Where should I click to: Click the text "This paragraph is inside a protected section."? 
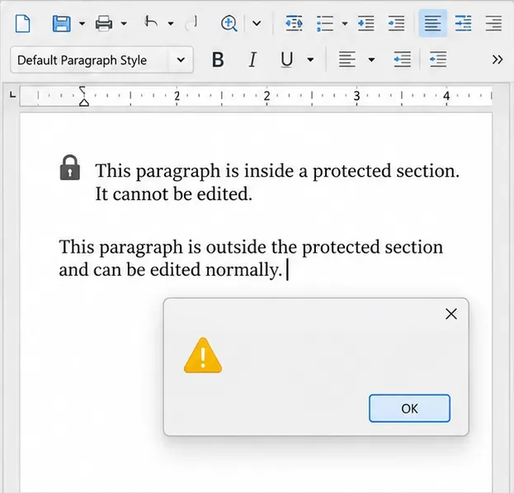pyautogui.click(x=277, y=171)
